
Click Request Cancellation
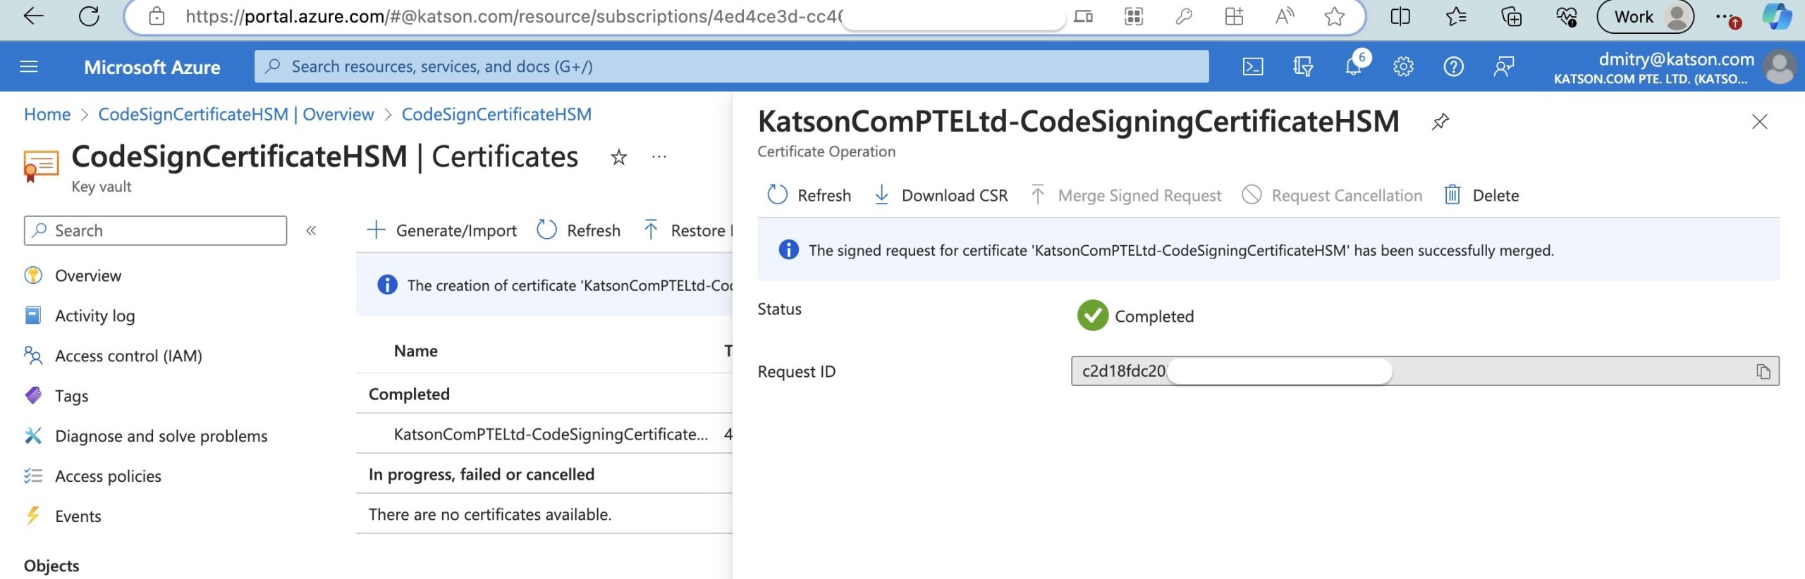[1333, 195]
